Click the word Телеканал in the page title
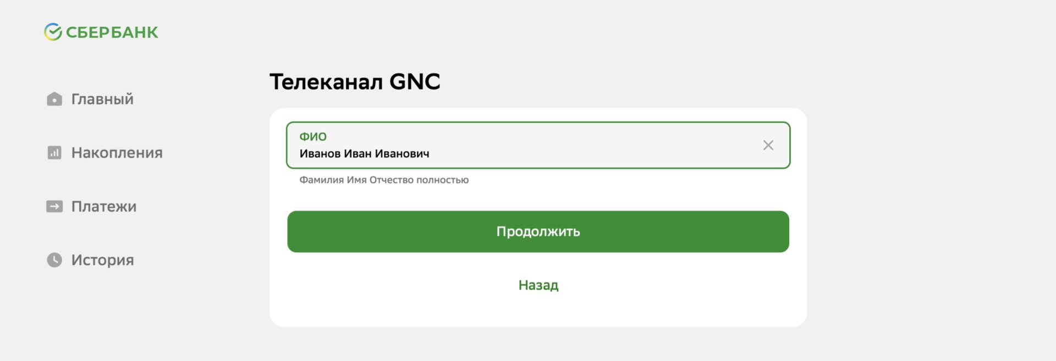The width and height of the screenshot is (1056, 361). click(326, 82)
